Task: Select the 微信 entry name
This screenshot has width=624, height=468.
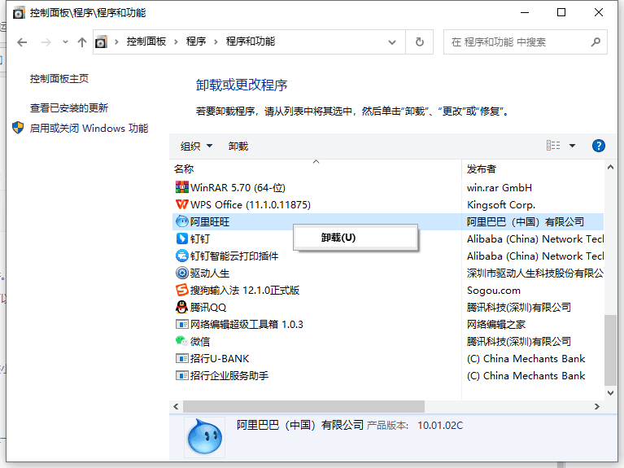Action: [200, 341]
